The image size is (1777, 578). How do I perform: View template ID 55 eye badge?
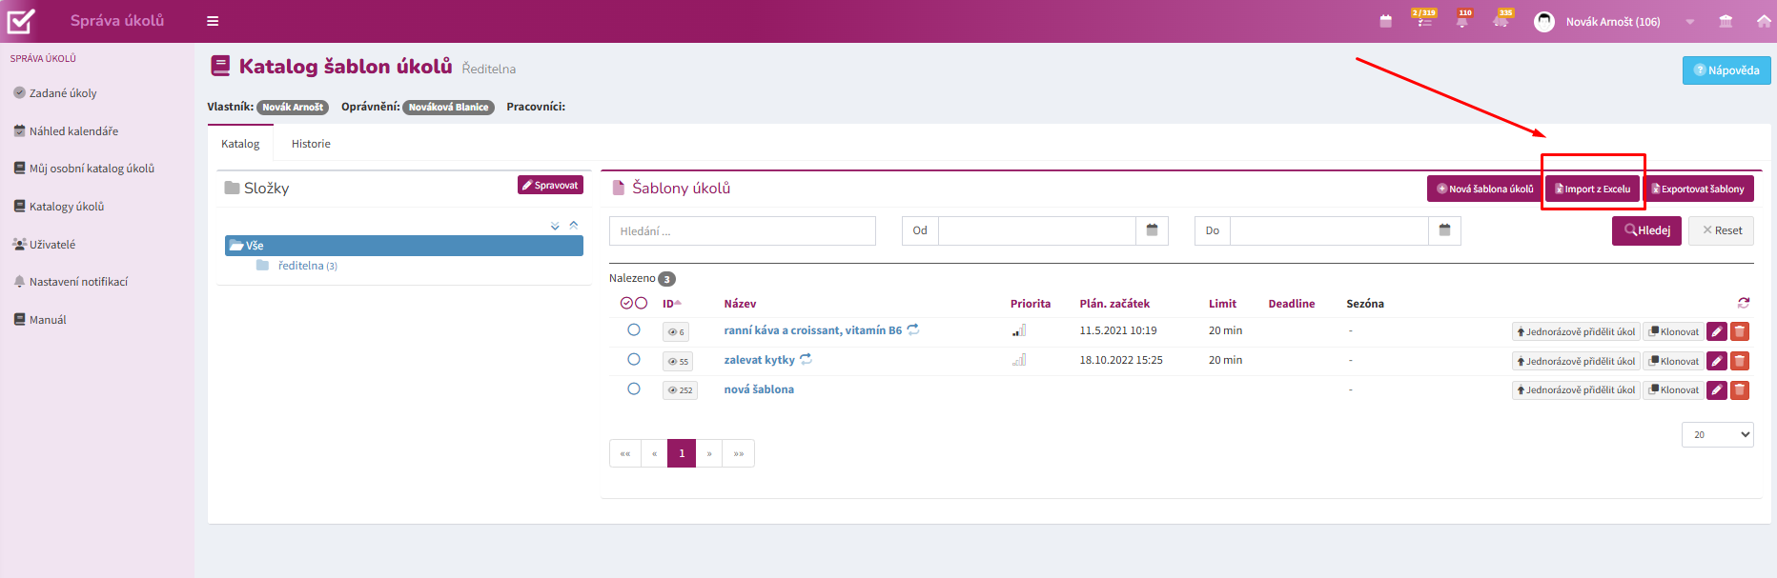point(678,362)
